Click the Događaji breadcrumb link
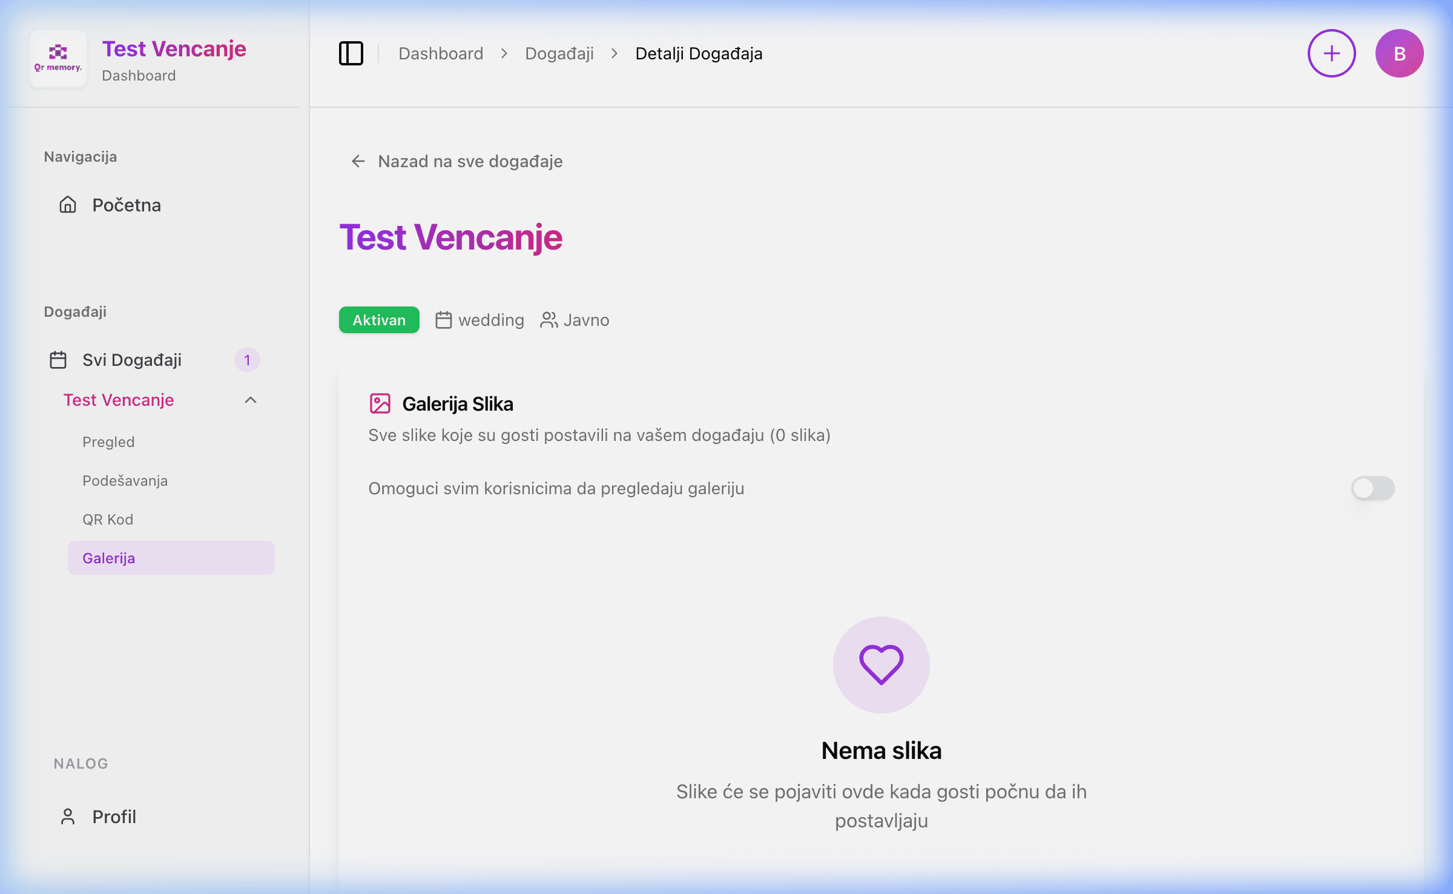 (x=559, y=53)
